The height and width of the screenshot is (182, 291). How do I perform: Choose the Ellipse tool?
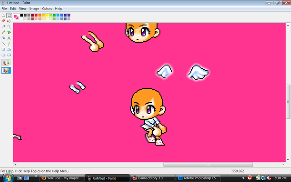click(3, 55)
